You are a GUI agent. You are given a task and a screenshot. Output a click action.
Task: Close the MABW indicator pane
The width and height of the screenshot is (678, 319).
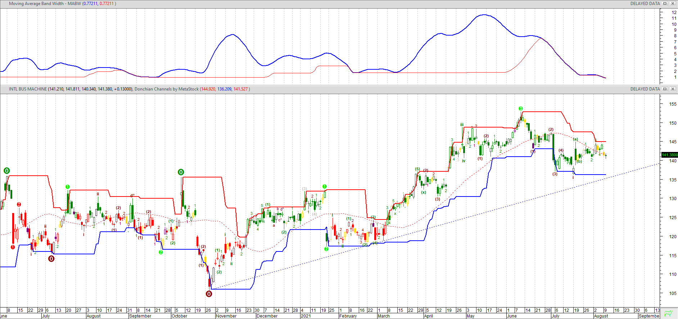[x=673, y=4]
